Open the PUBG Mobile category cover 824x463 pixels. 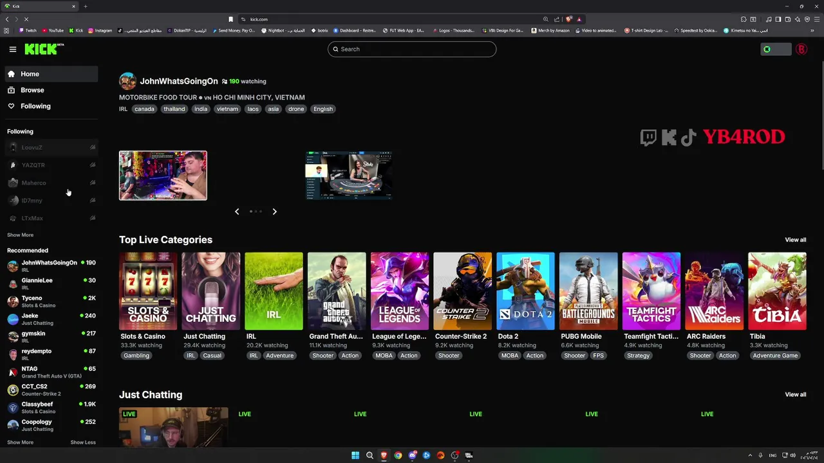click(x=588, y=291)
